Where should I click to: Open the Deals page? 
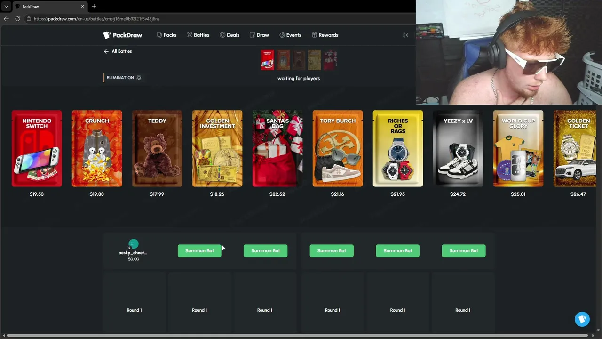[x=230, y=35]
